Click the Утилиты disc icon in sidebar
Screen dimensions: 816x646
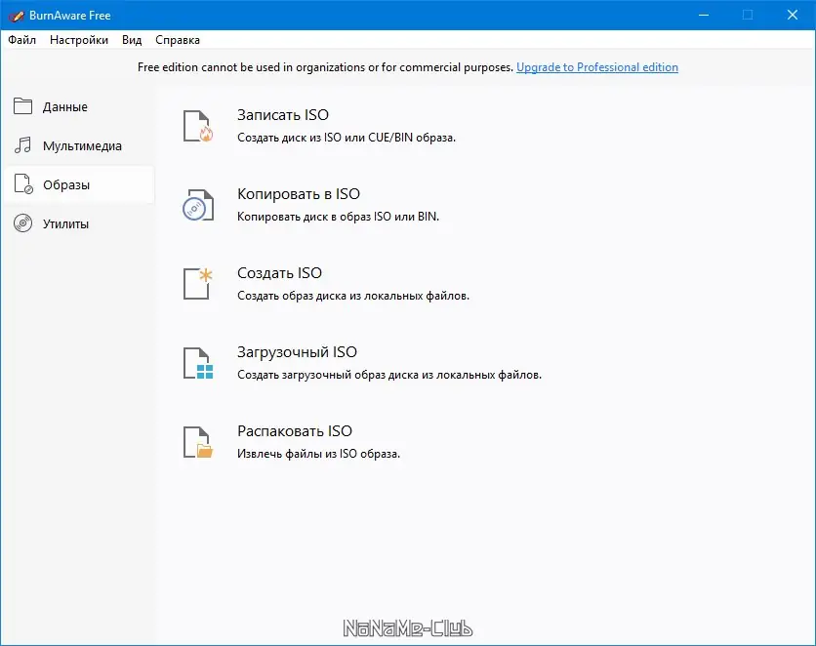point(22,223)
